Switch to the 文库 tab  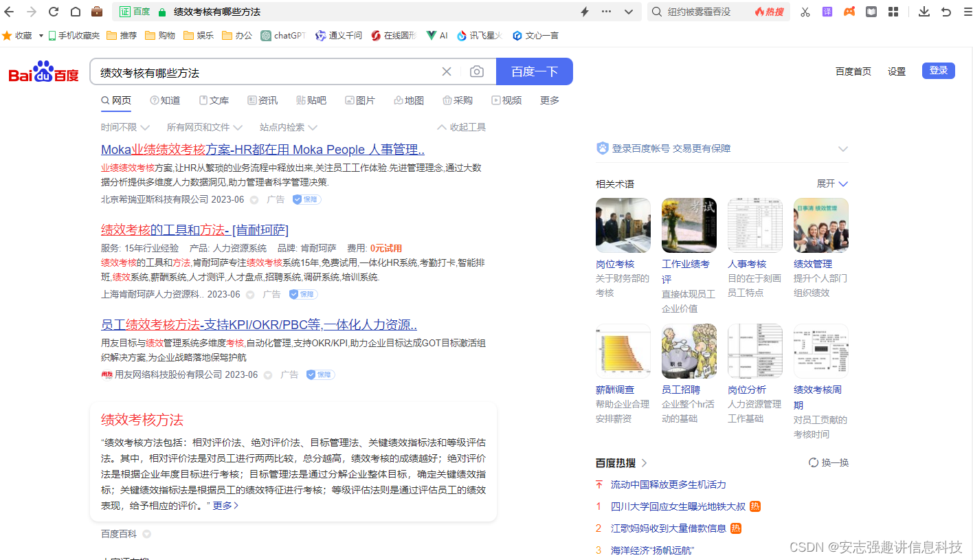[x=214, y=100]
